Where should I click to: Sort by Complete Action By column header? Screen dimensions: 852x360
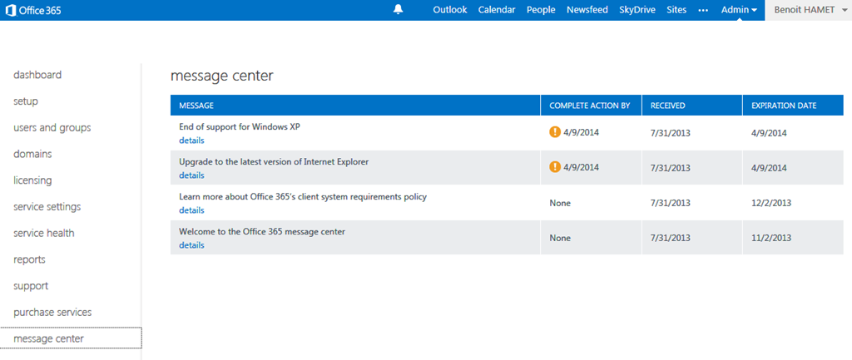[590, 106]
